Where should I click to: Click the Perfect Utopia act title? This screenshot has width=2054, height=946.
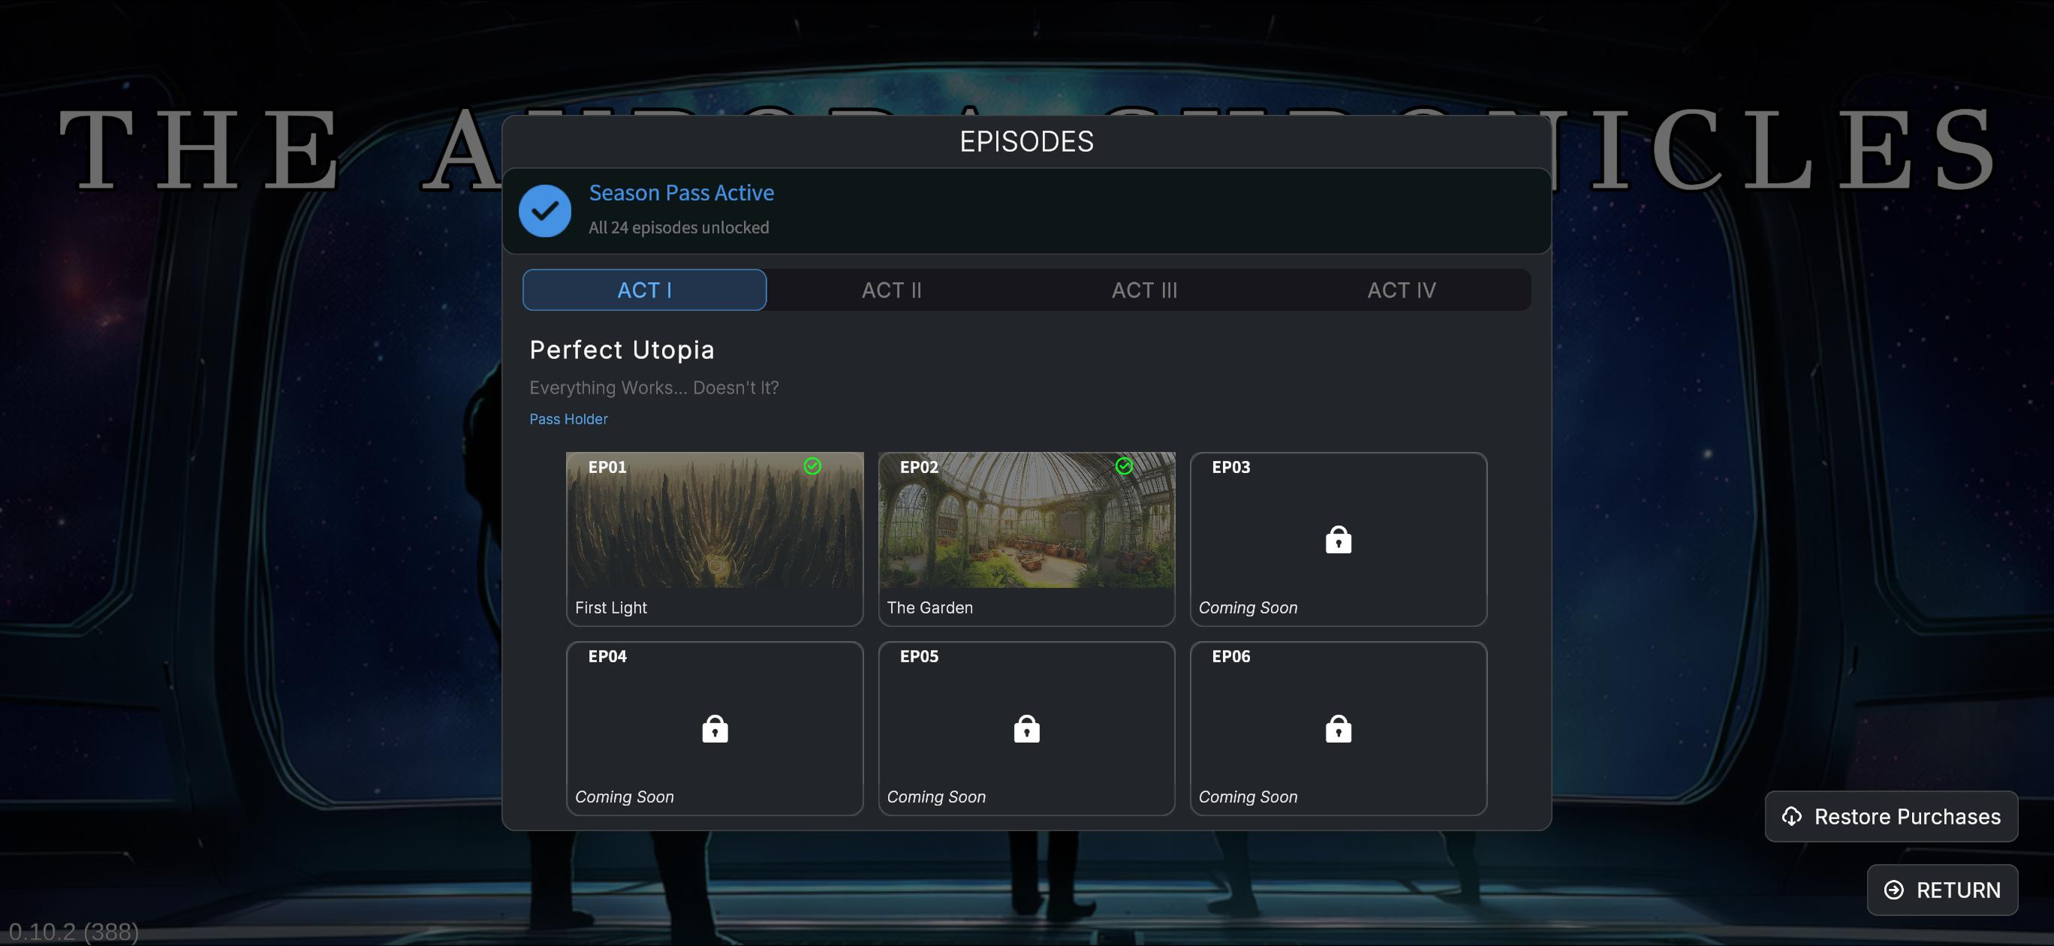click(x=622, y=349)
